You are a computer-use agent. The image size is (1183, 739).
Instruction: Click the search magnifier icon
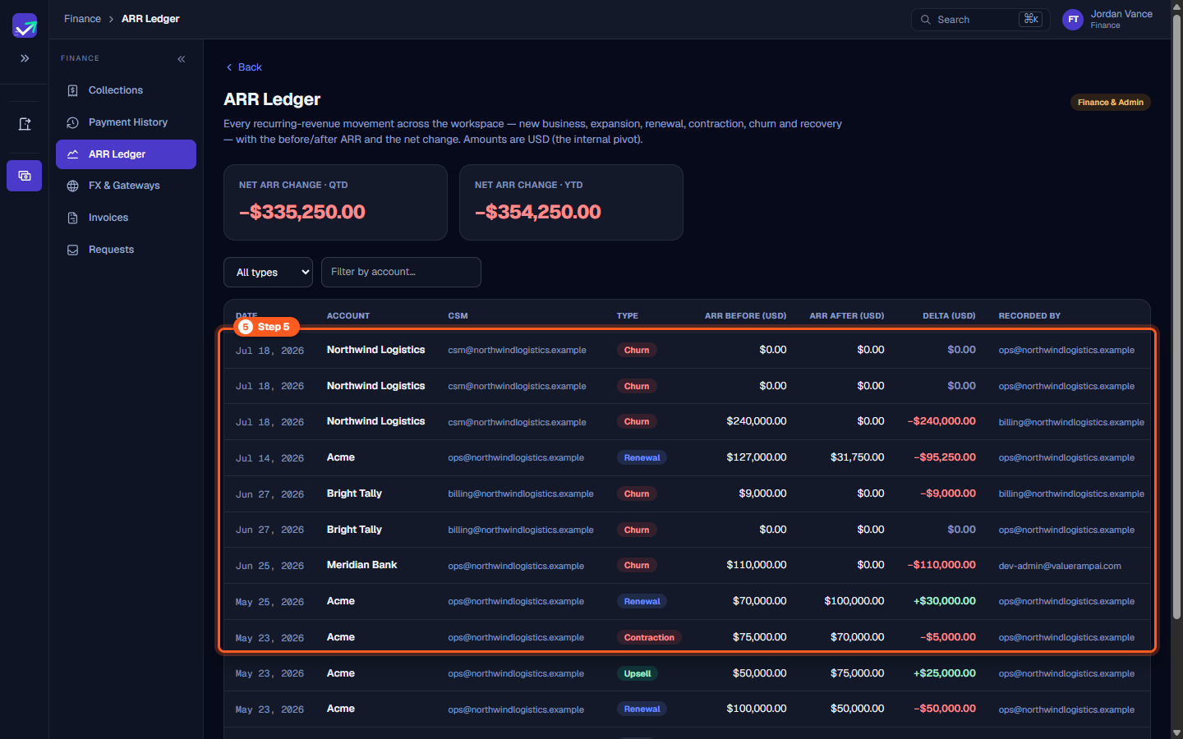(x=926, y=20)
